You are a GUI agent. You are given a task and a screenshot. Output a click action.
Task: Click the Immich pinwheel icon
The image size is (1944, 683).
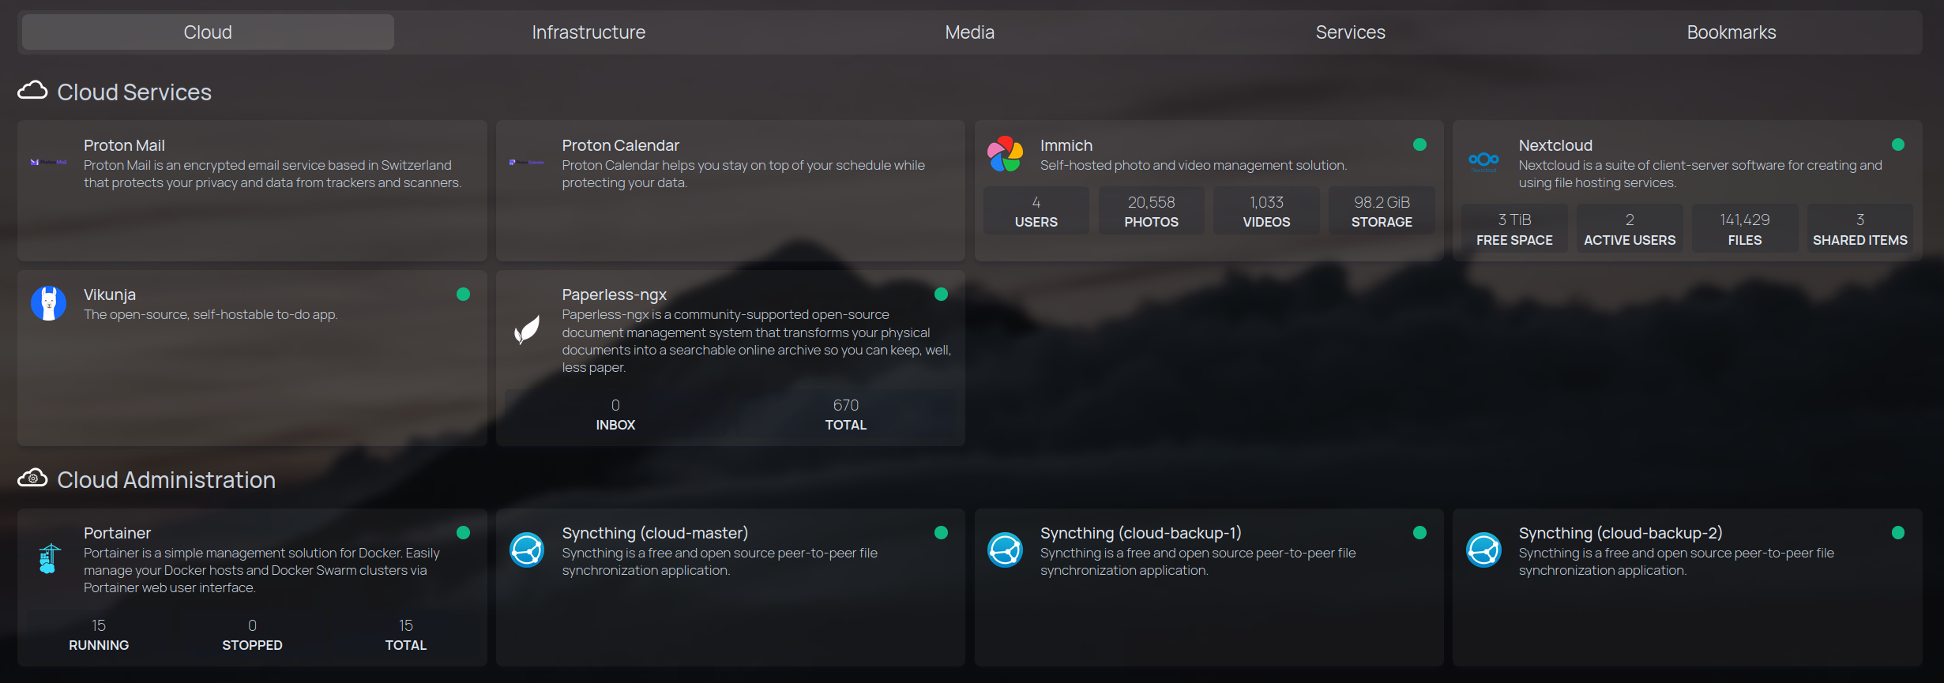[1005, 153]
